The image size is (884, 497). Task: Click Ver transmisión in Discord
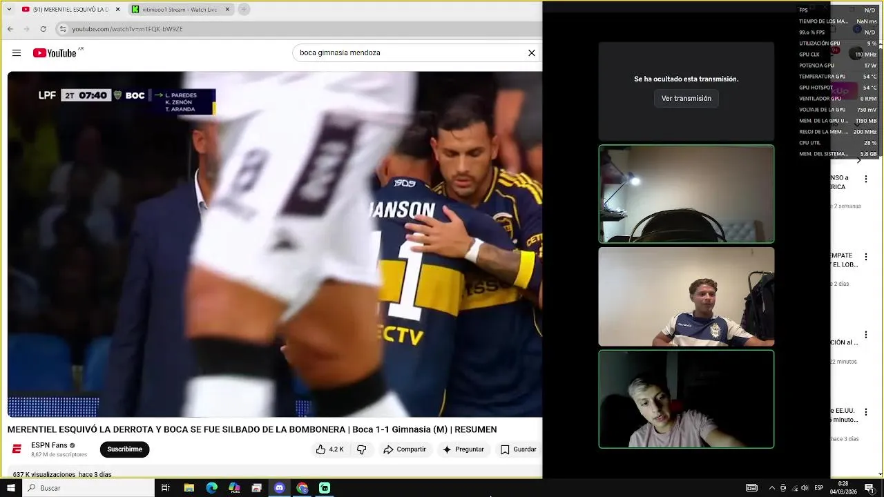686,99
